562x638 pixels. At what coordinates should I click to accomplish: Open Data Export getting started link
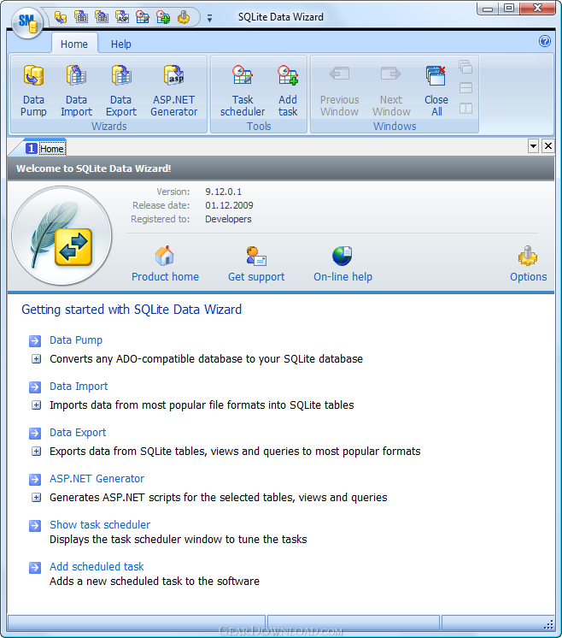click(78, 433)
